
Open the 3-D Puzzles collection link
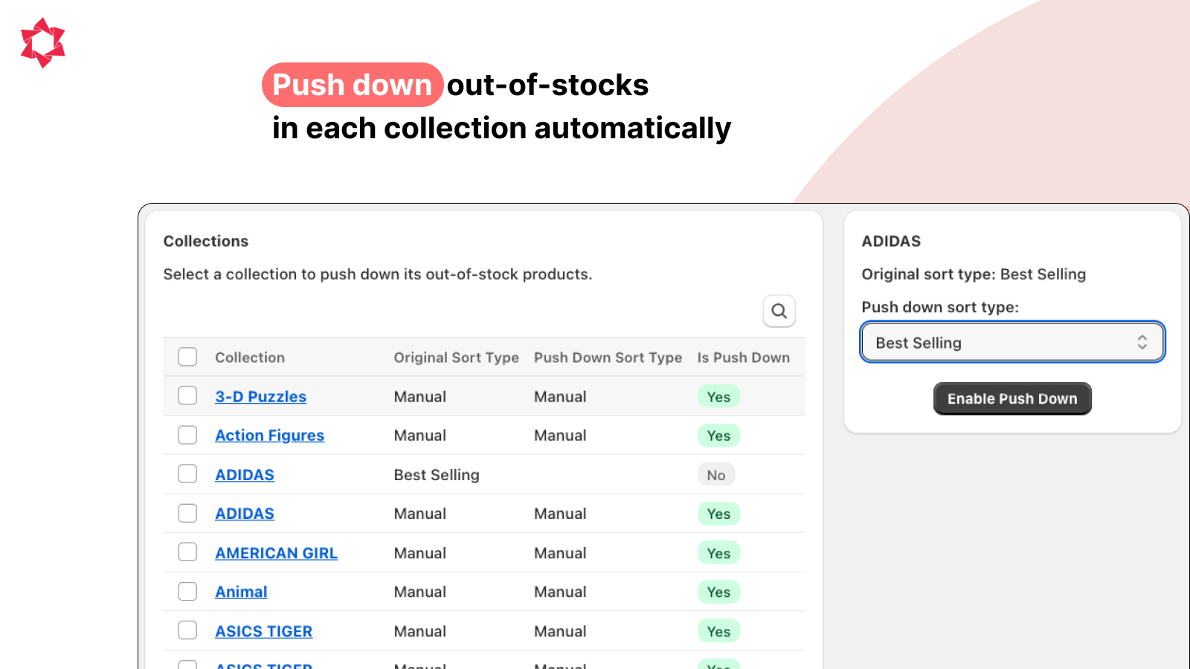pyautogui.click(x=260, y=397)
